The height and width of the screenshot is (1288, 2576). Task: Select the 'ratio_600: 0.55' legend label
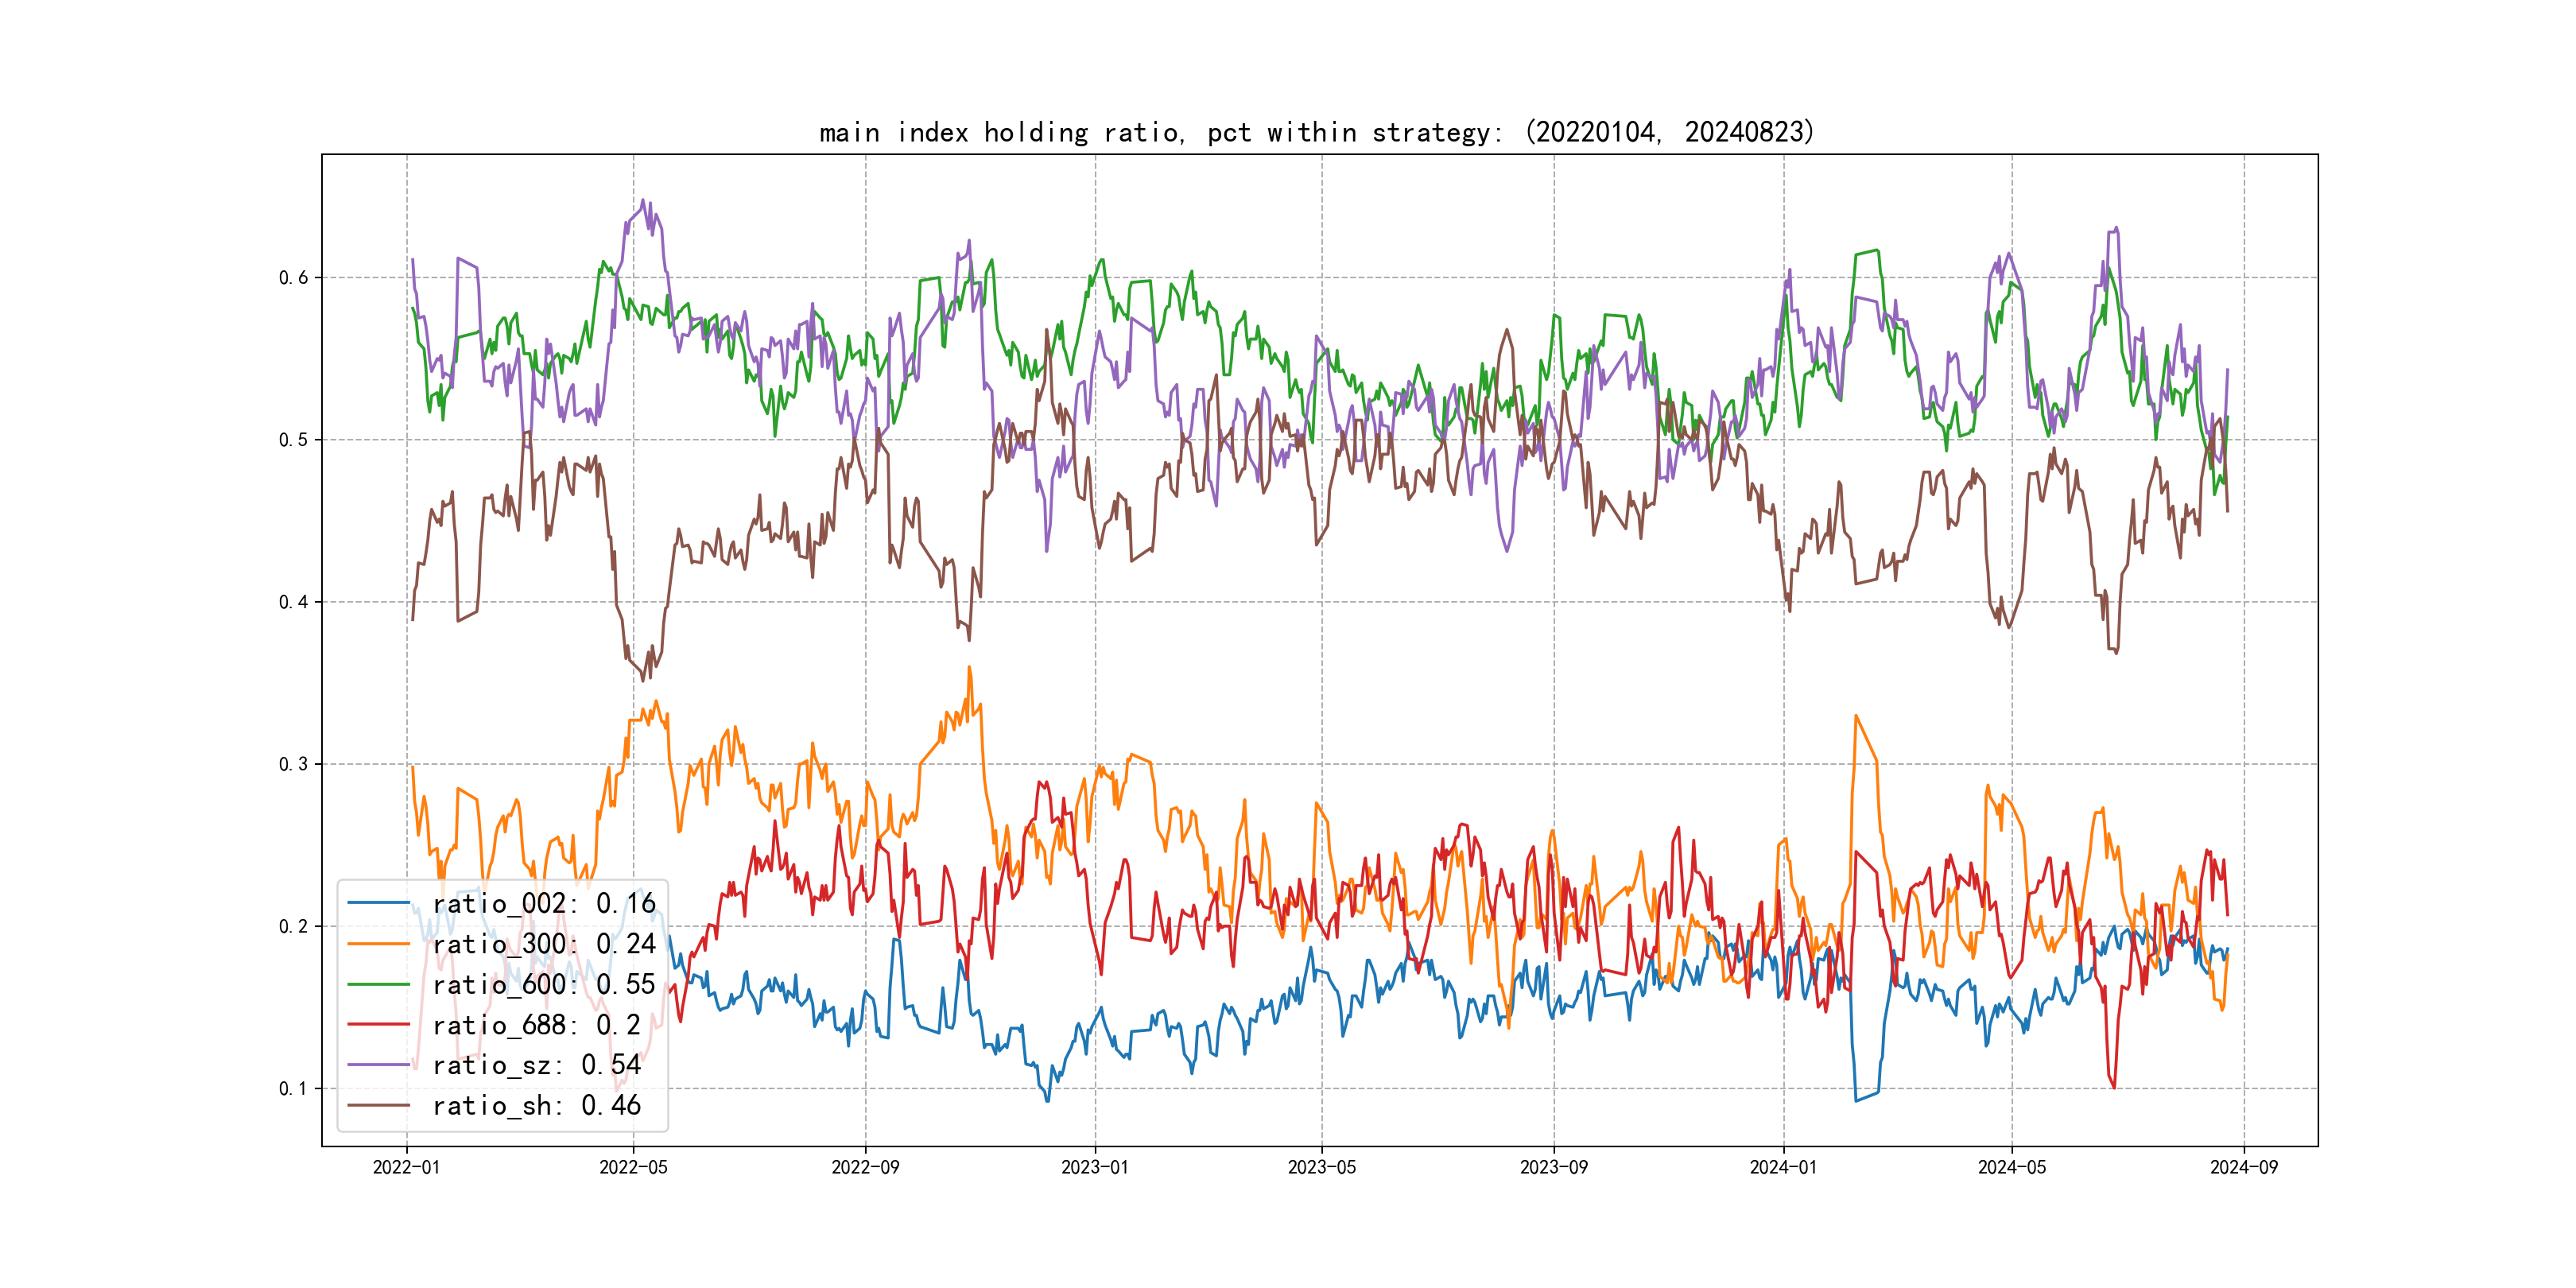tap(544, 984)
